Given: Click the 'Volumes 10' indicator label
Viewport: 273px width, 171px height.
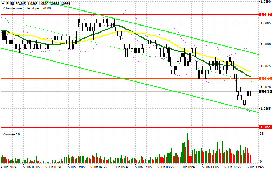Looking at the screenshot, I should coord(11,134).
